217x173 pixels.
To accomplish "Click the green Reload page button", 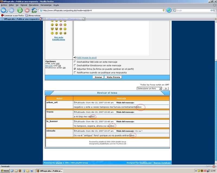I will pyautogui.click(x=20, y=10).
